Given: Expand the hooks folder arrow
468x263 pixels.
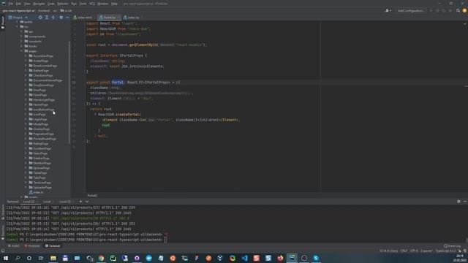Looking at the screenshot, I should tap(21, 46).
